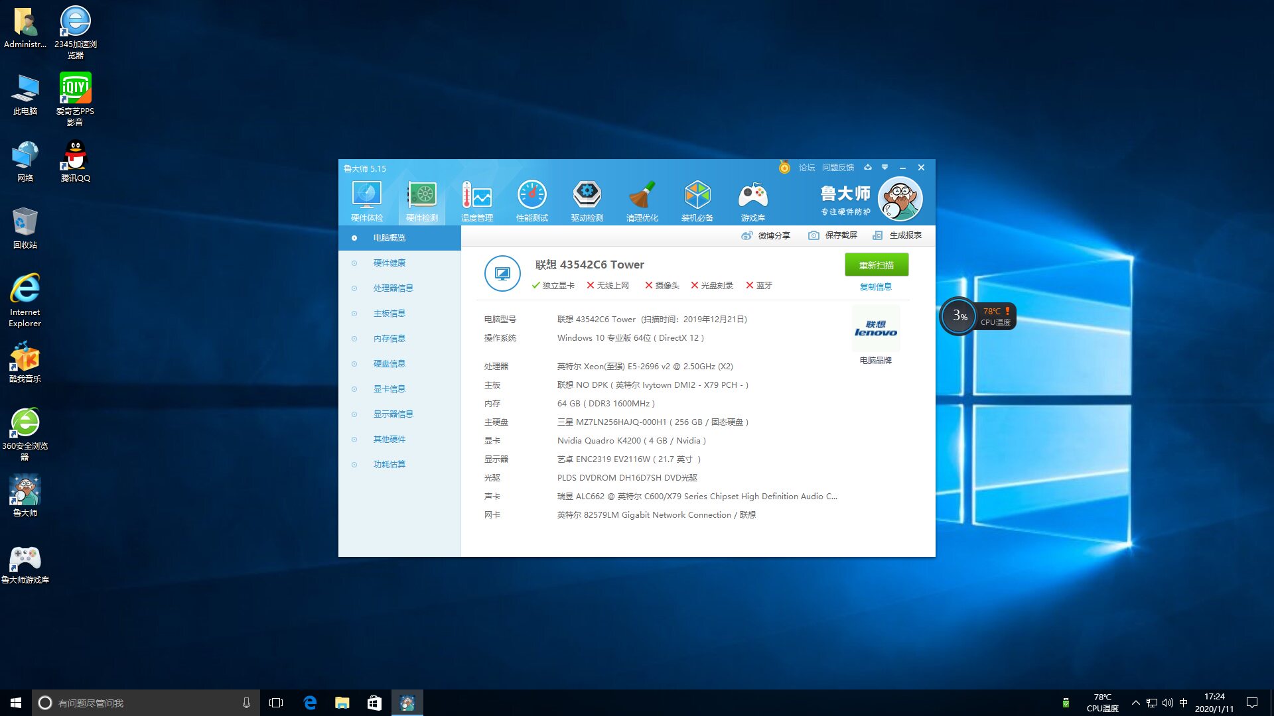Open 此电脑 desktop icon
Image resolution: width=1274 pixels, height=716 pixels.
tap(25, 94)
